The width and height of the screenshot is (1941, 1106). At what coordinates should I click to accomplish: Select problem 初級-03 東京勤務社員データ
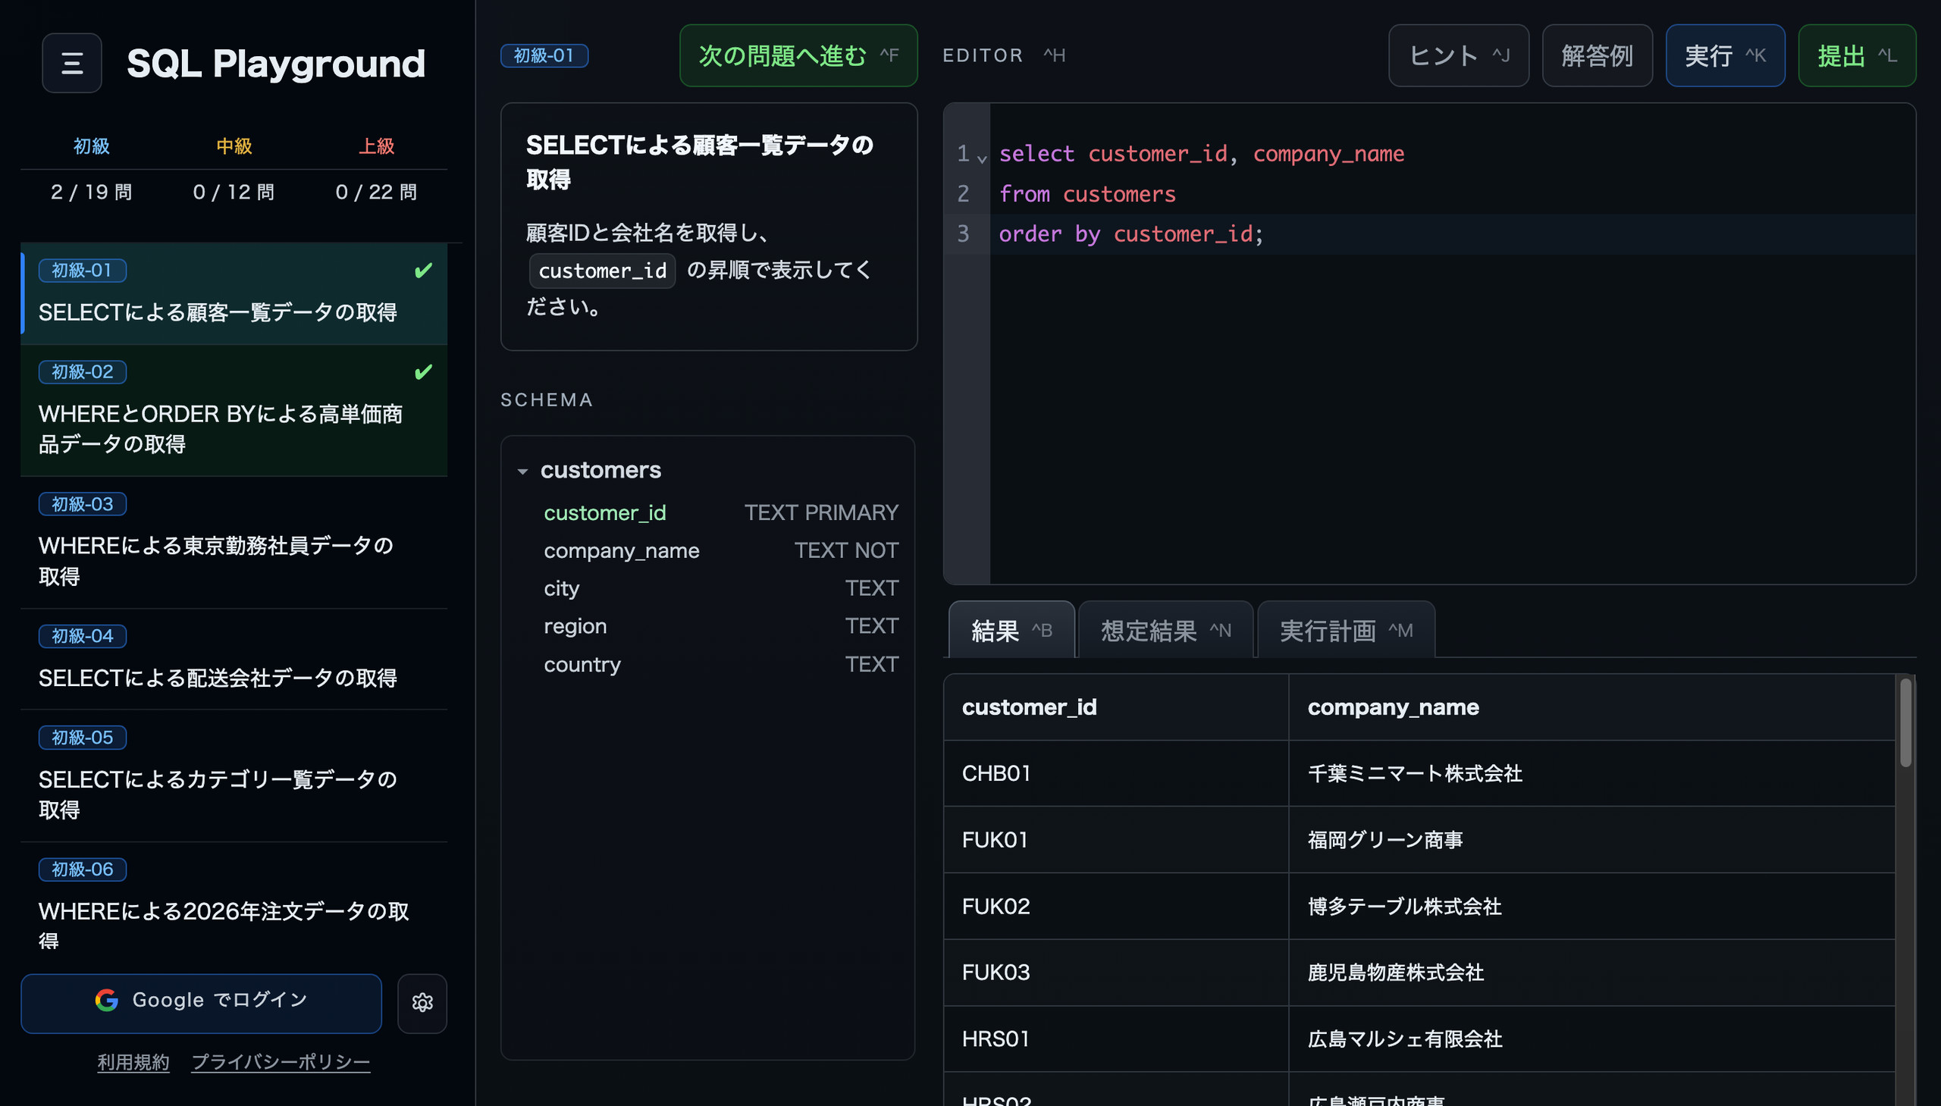click(x=234, y=542)
